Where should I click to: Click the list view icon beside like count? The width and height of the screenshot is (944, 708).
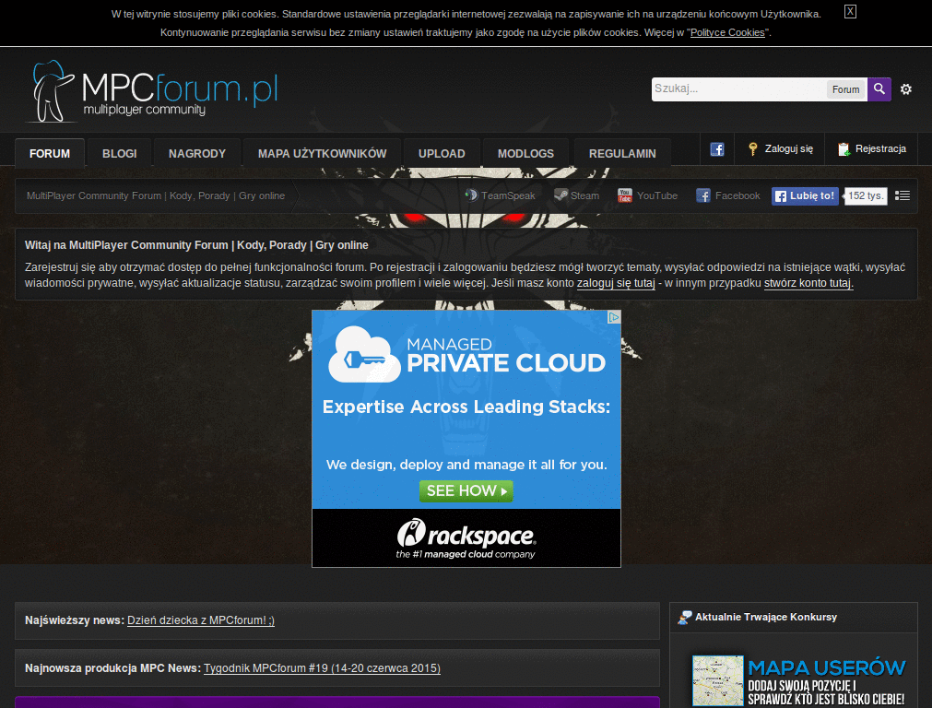tap(902, 195)
